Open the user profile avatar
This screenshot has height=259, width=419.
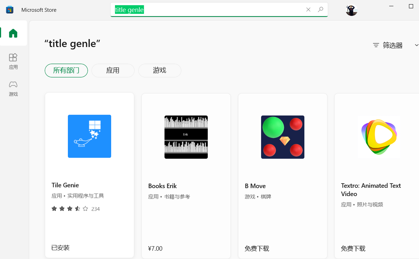[351, 10]
